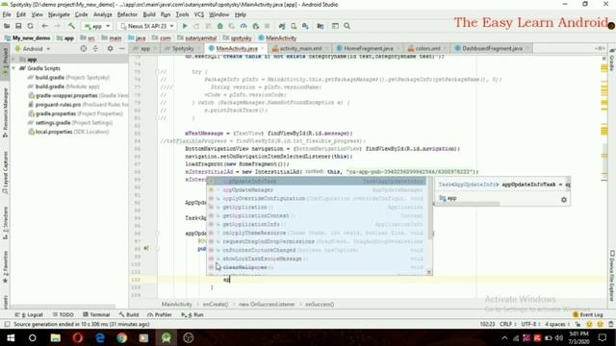
Task: Click the Attach debugger to process icon
Action: tap(256, 26)
